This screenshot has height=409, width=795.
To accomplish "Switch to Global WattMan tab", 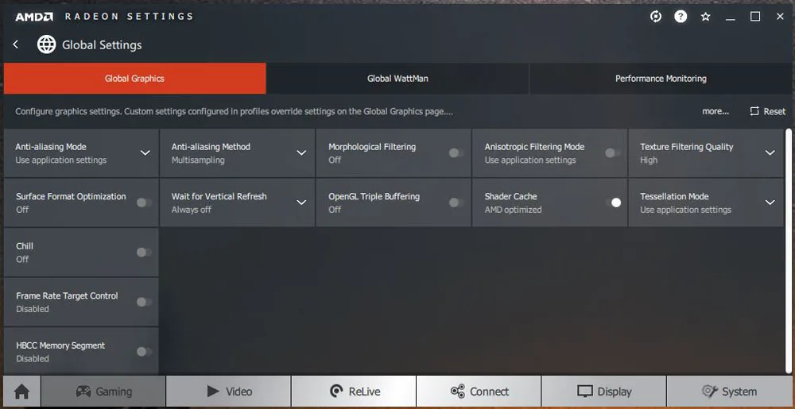I will click(x=397, y=79).
